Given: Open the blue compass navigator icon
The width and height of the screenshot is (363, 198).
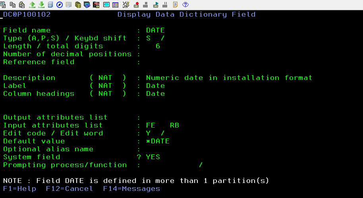Looking at the screenshot, I should click(x=59, y=5).
